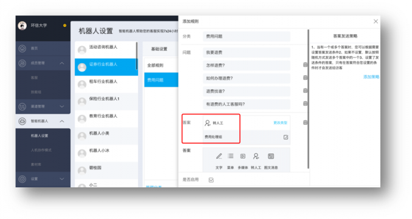Click the 更改类型 link

281,123
